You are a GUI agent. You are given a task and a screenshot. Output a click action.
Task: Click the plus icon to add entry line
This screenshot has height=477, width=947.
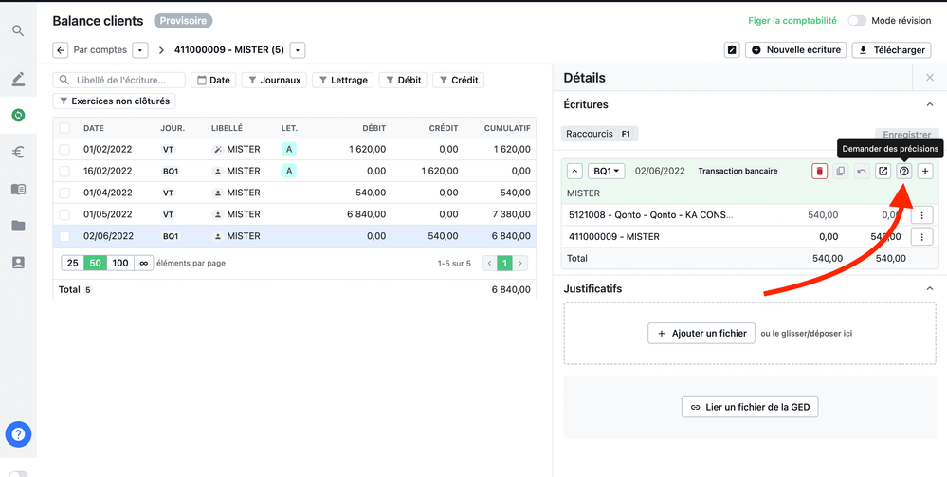pos(925,172)
